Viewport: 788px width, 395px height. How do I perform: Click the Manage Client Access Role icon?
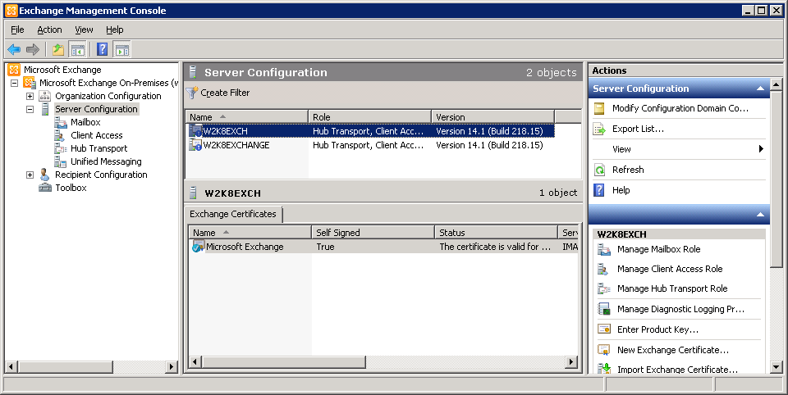(x=602, y=269)
